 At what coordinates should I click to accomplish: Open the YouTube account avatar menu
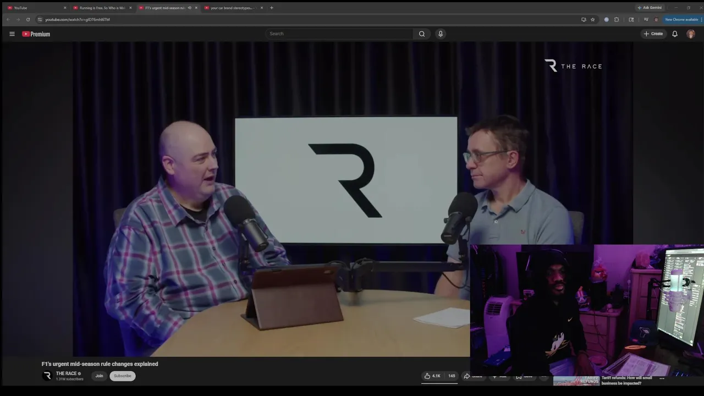point(691,34)
